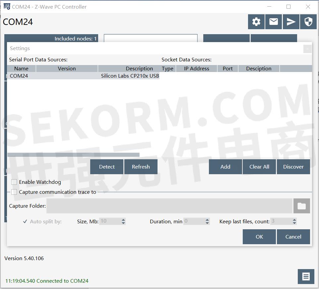Click the send paper-plane icon
Image resolution: width=319 pixels, height=289 pixels.
coord(291,22)
